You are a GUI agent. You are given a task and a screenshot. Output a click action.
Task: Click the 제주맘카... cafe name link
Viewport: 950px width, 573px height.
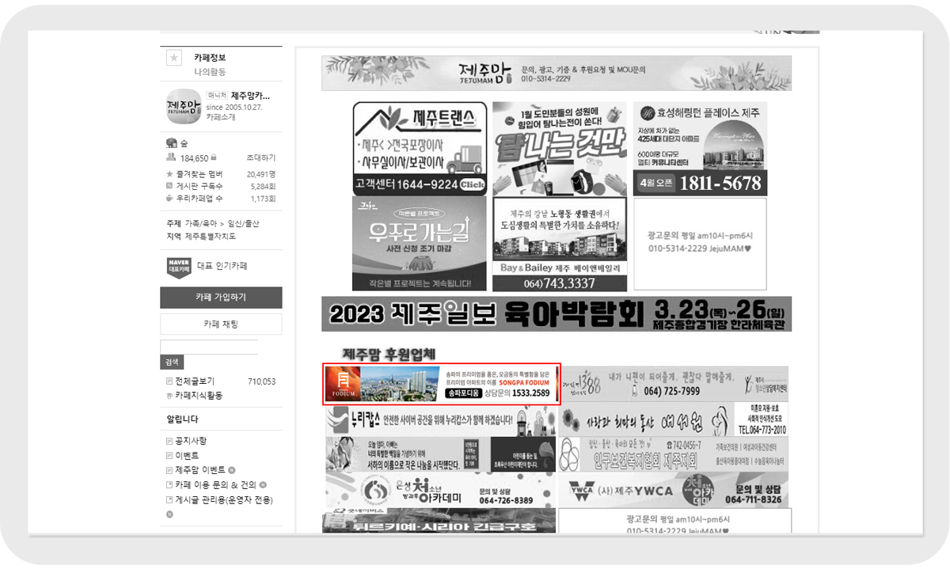point(250,96)
